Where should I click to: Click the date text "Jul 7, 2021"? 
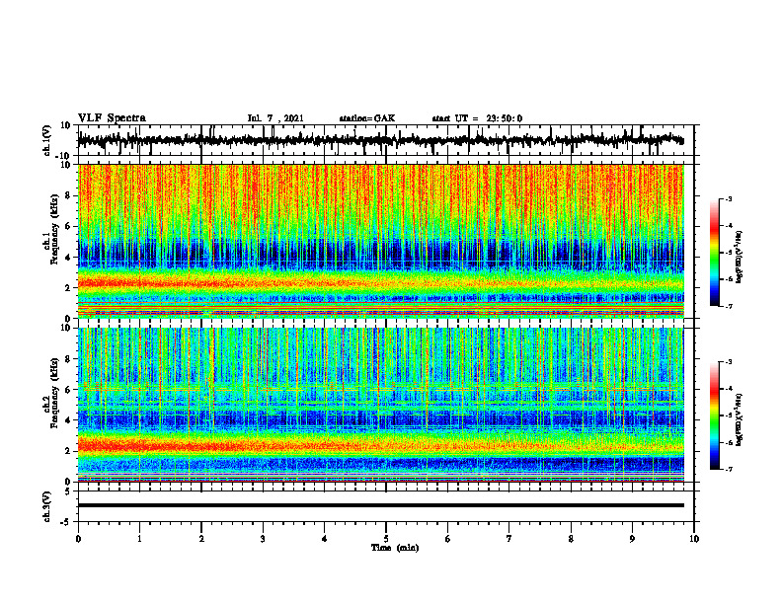point(275,118)
